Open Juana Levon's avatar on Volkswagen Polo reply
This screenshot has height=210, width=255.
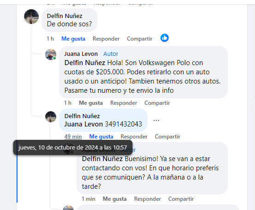pyautogui.click(x=51, y=54)
